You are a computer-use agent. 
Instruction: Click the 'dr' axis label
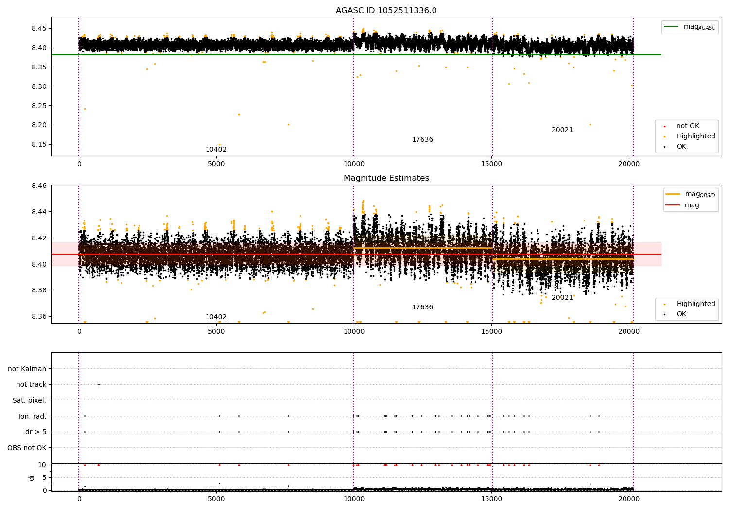[x=32, y=477]
